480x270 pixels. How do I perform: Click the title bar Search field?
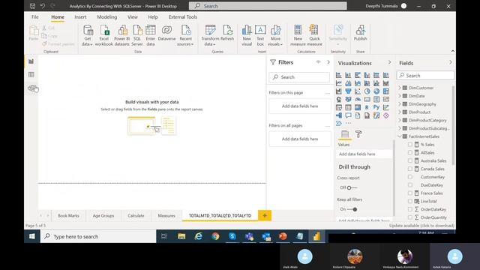click(x=268, y=6)
